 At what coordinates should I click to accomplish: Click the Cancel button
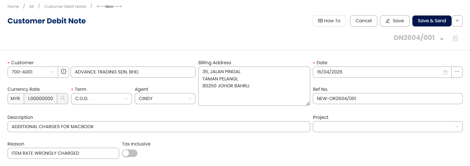[x=363, y=21]
